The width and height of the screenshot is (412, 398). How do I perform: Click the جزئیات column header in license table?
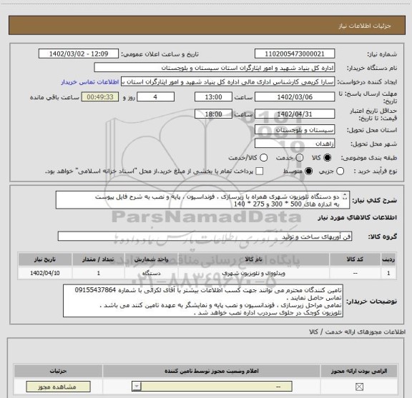click(58, 371)
